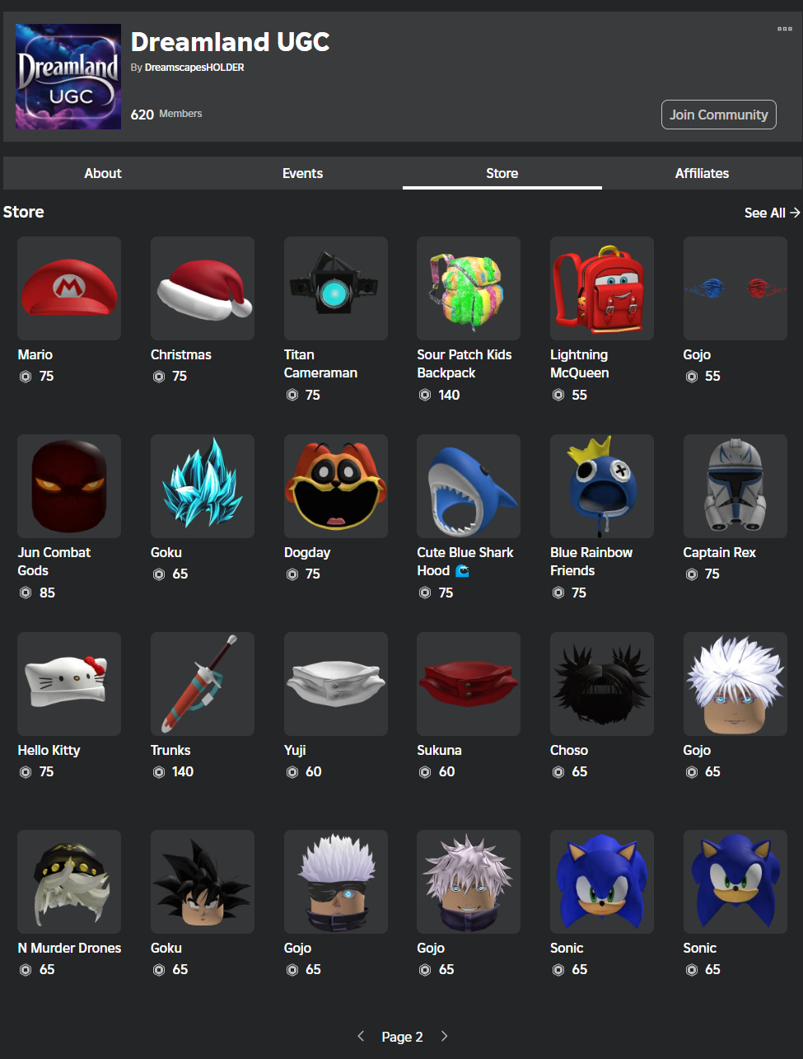Click the Page 2 indicator text

point(402,1037)
